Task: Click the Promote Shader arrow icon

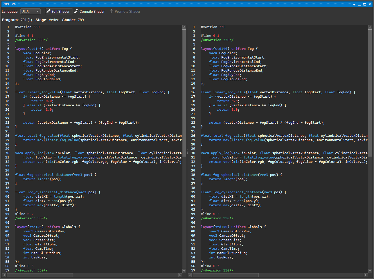Action: [111, 11]
